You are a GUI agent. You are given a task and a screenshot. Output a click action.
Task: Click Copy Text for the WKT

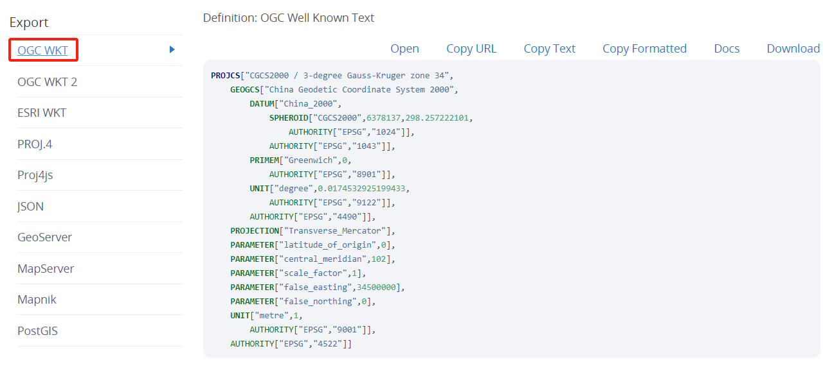tap(549, 49)
